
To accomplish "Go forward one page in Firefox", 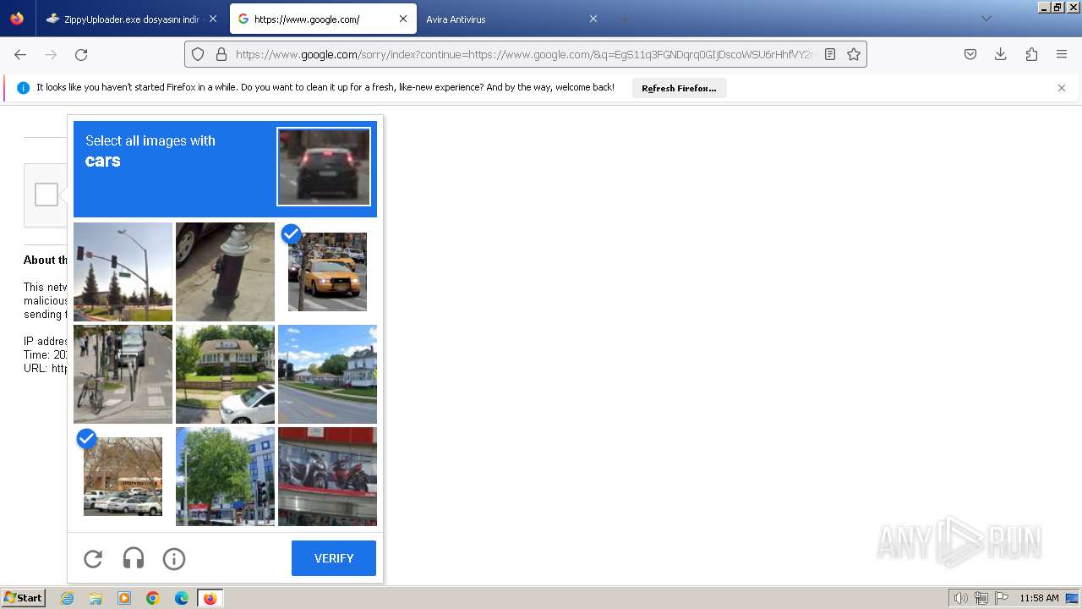I will (x=51, y=54).
